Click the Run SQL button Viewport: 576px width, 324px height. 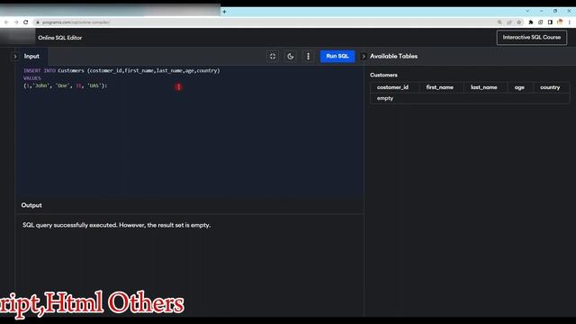[337, 56]
